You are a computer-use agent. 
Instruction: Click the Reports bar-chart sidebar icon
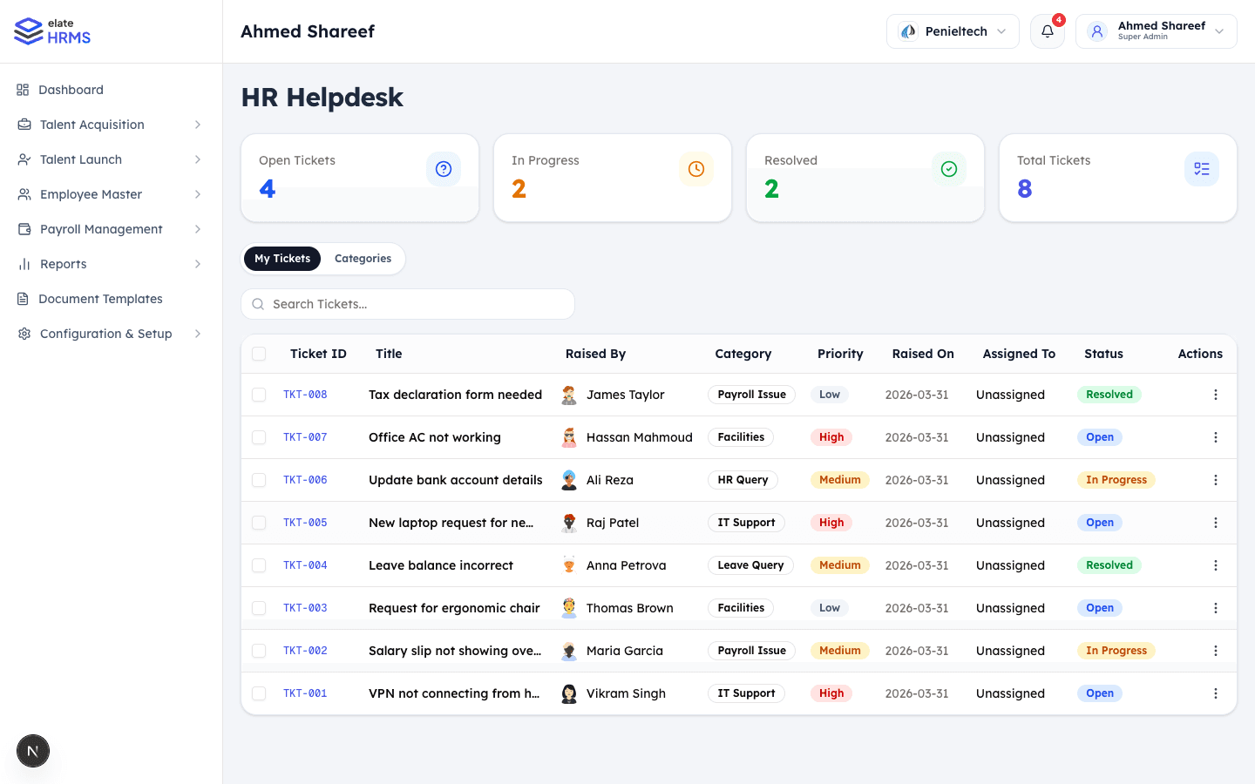[23, 263]
